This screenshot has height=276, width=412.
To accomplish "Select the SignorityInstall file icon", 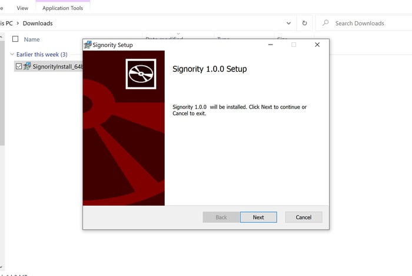I will [27, 66].
